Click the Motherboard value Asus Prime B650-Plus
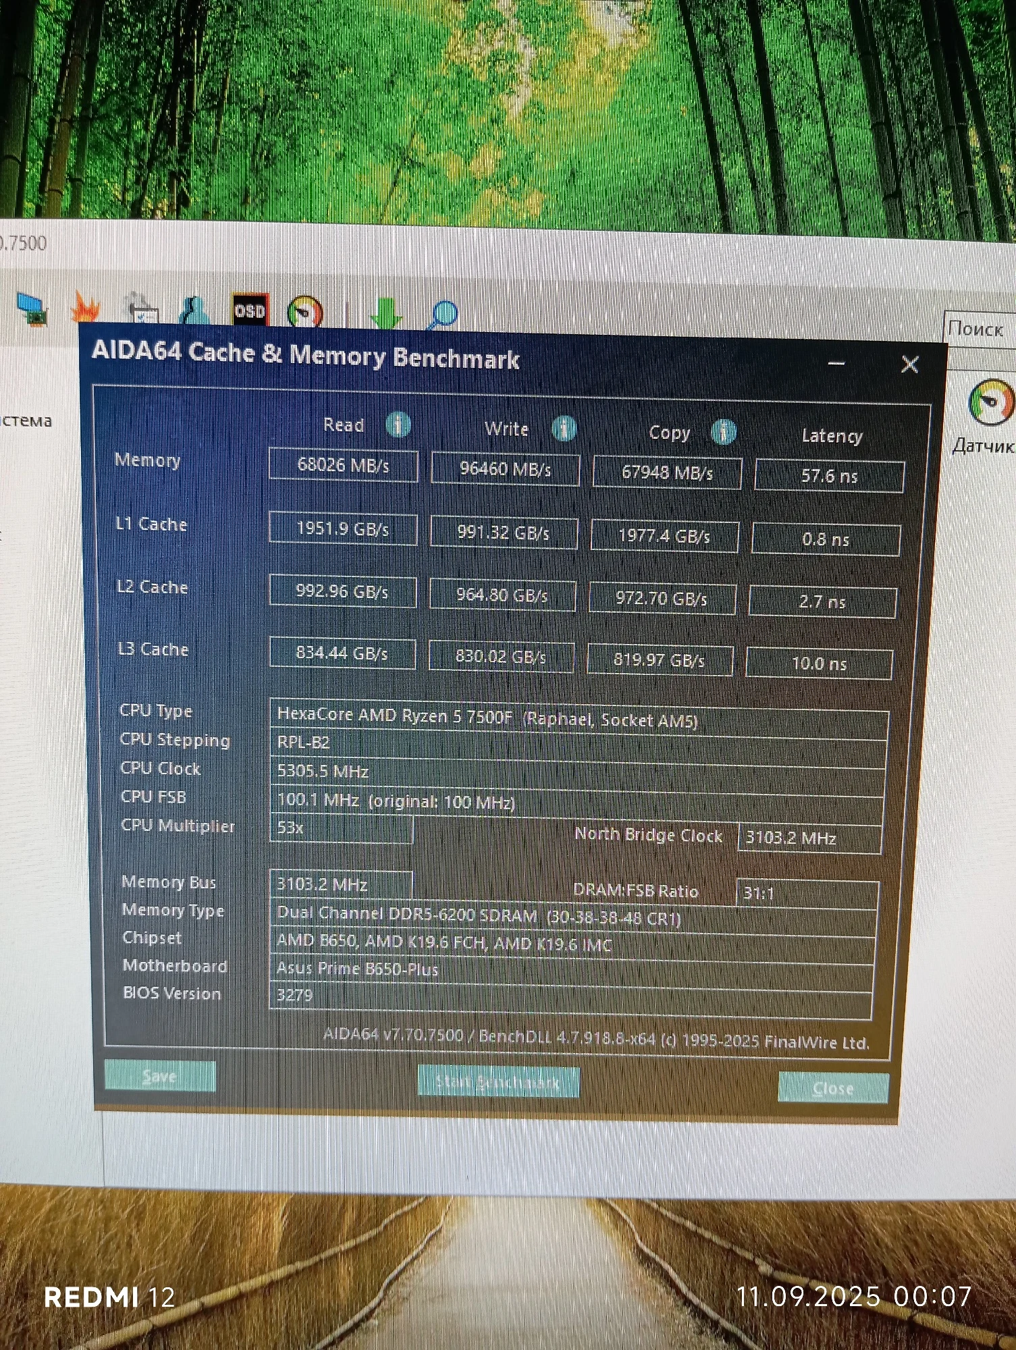The height and width of the screenshot is (1350, 1016). 572,971
